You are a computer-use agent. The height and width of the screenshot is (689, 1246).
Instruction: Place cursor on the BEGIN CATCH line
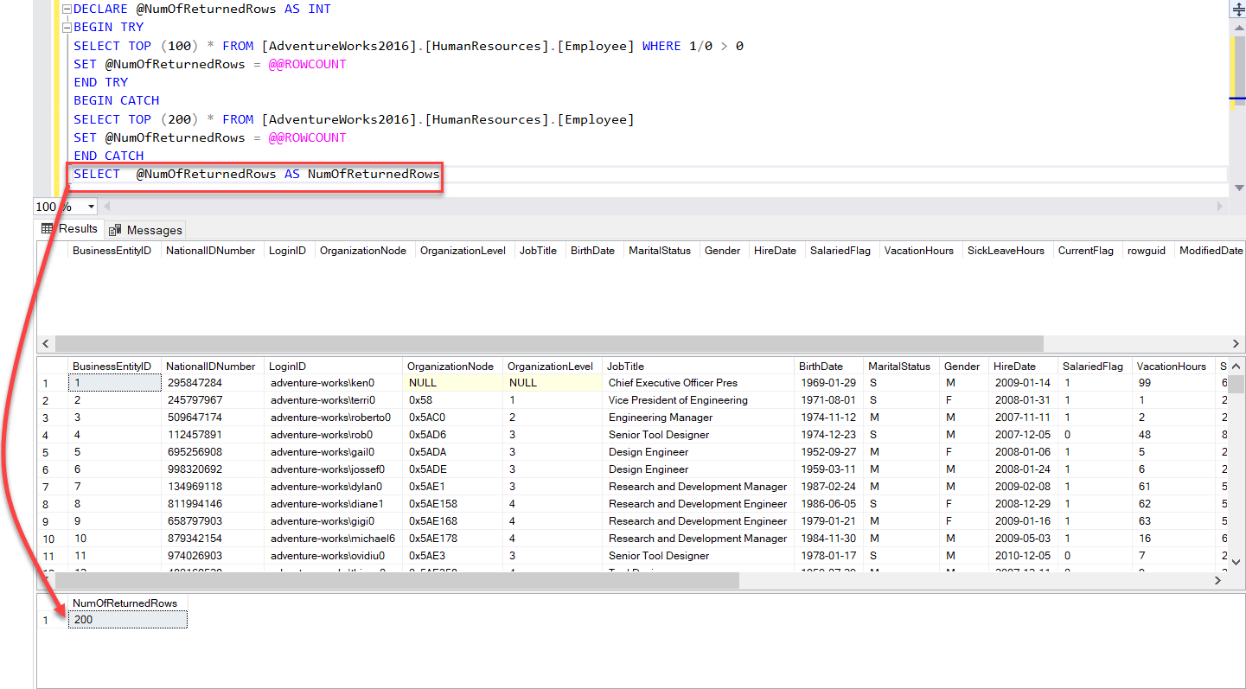(x=117, y=101)
